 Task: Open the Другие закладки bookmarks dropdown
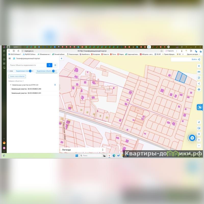[x=193, y=54]
